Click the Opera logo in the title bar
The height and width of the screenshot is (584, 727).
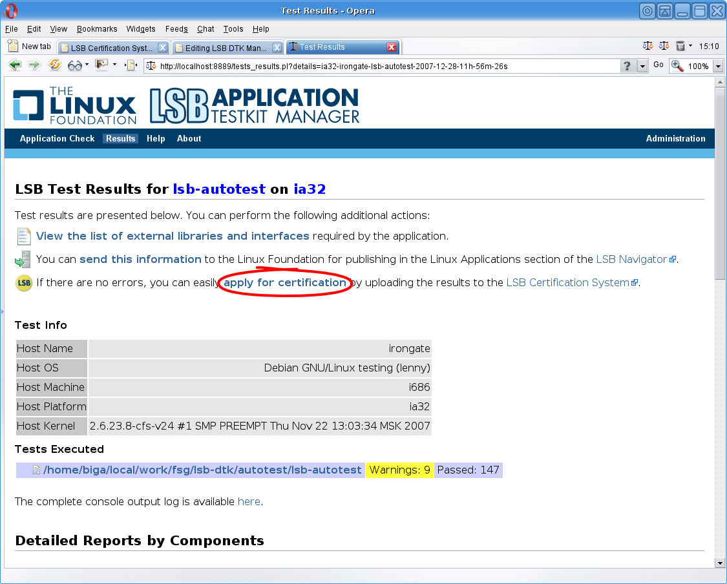(x=11, y=10)
